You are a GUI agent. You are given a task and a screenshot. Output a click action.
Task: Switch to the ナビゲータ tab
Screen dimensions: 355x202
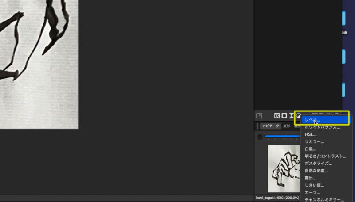[271, 126]
